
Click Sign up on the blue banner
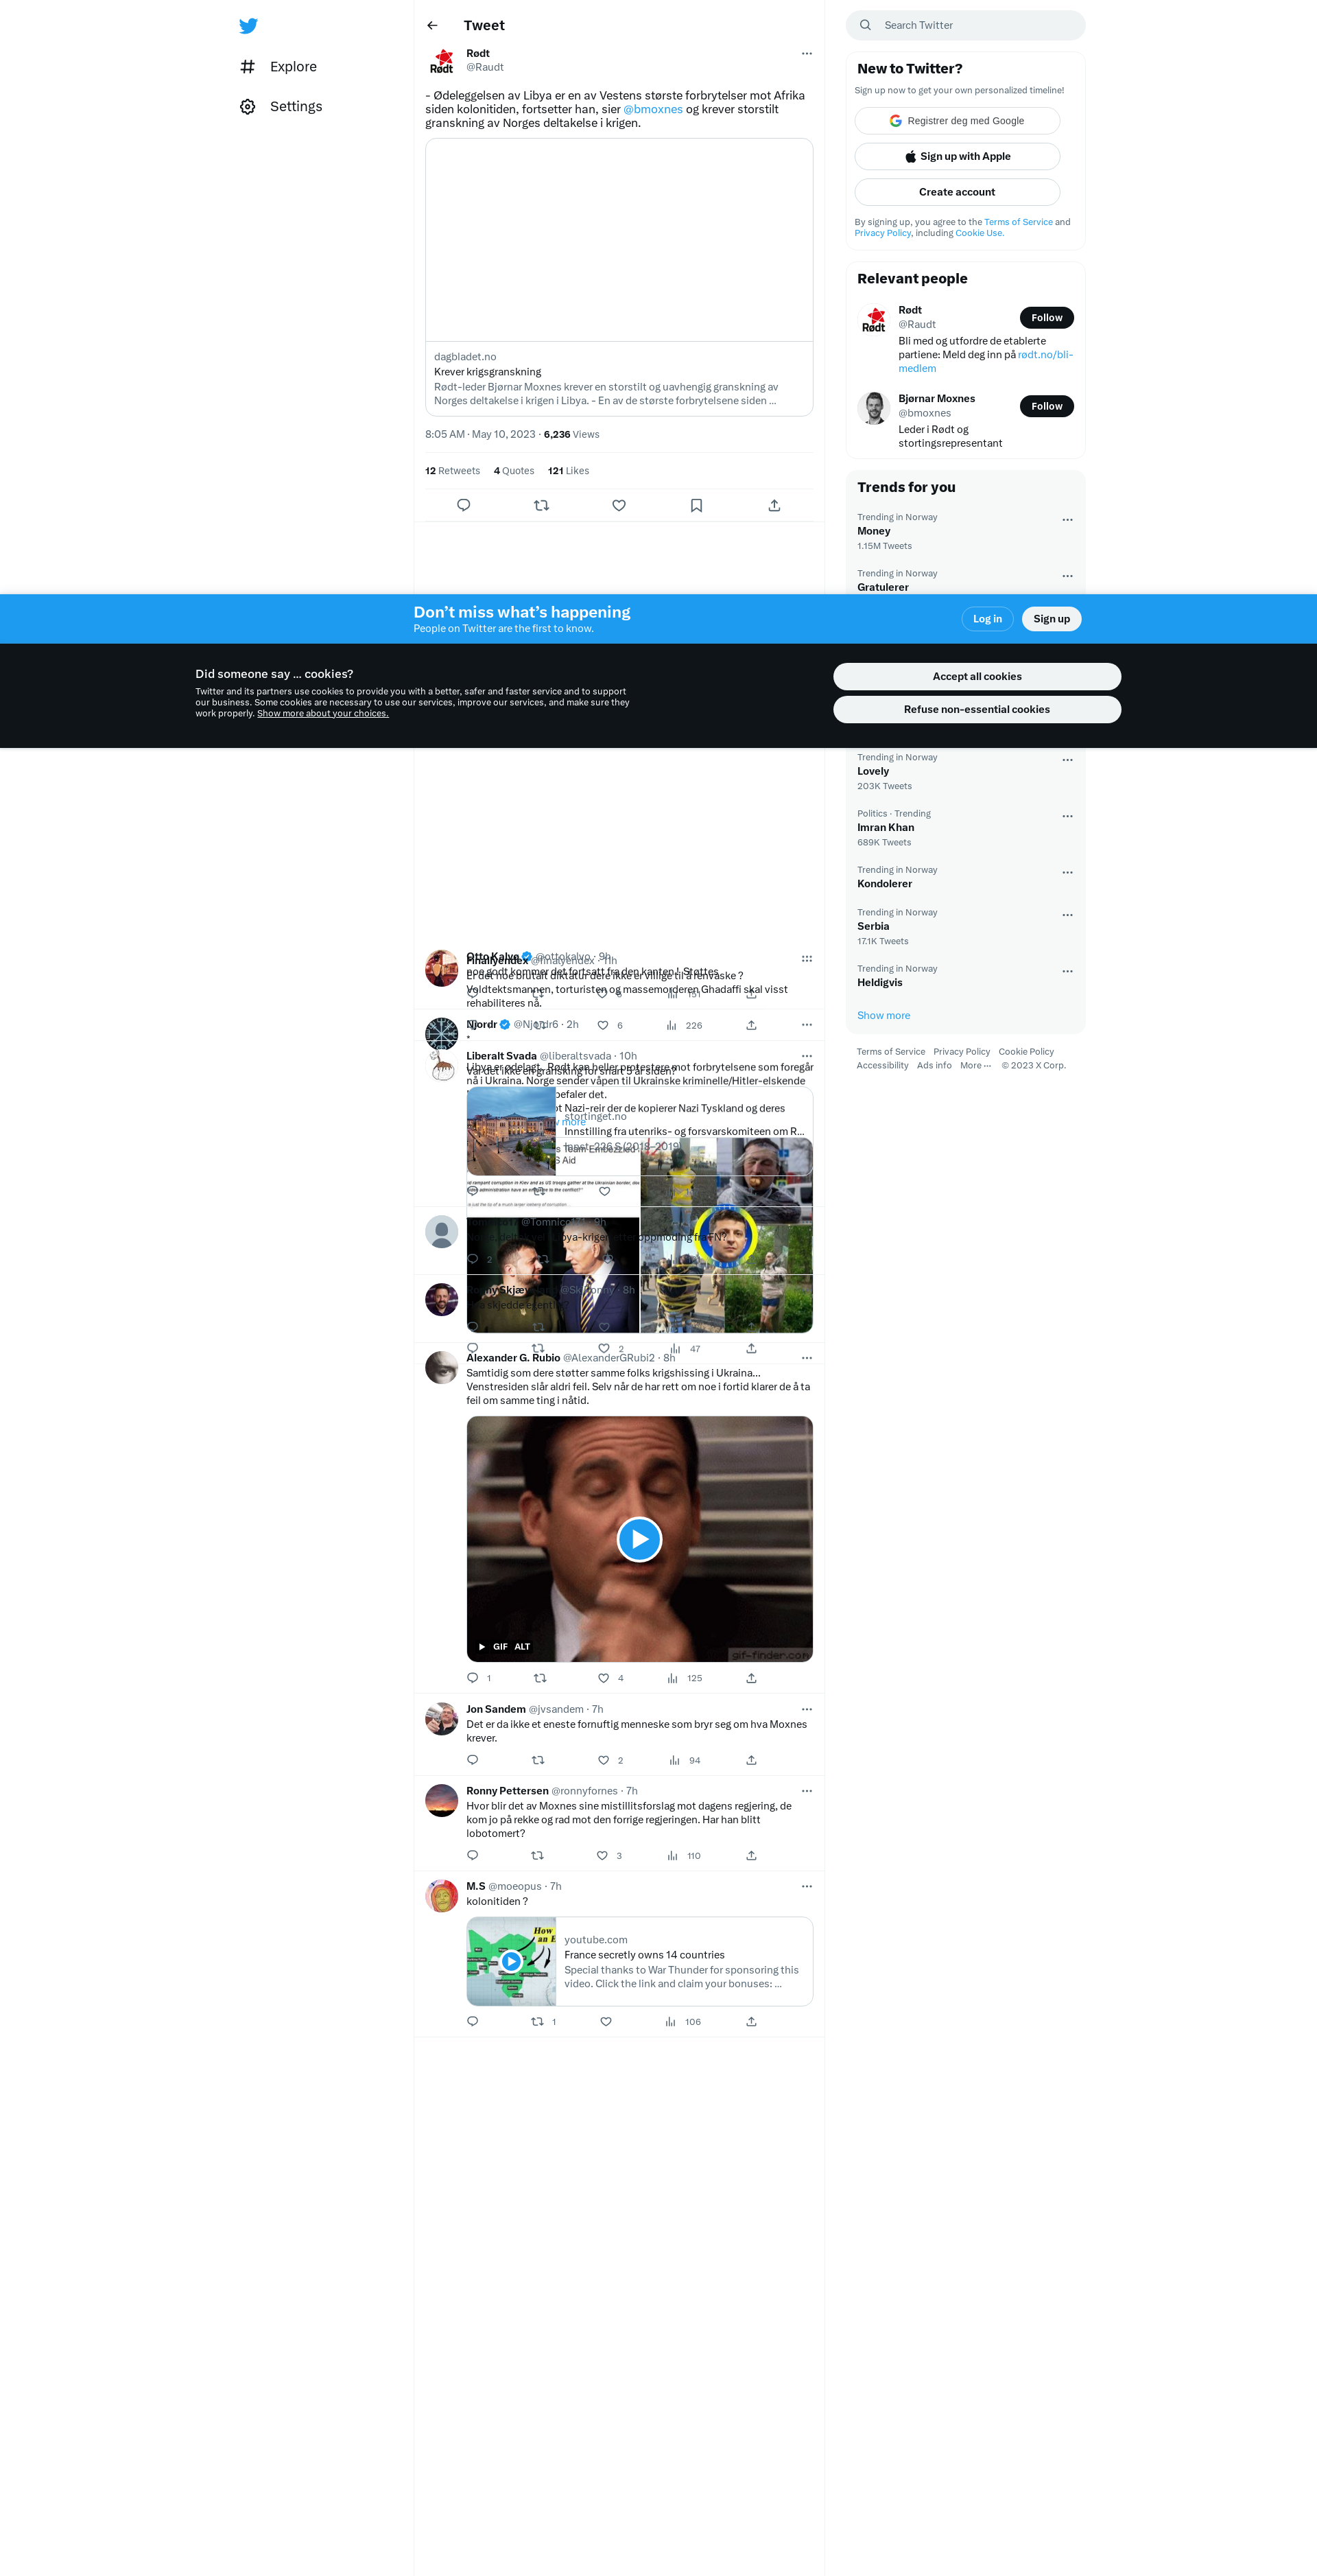[1052, 619]
